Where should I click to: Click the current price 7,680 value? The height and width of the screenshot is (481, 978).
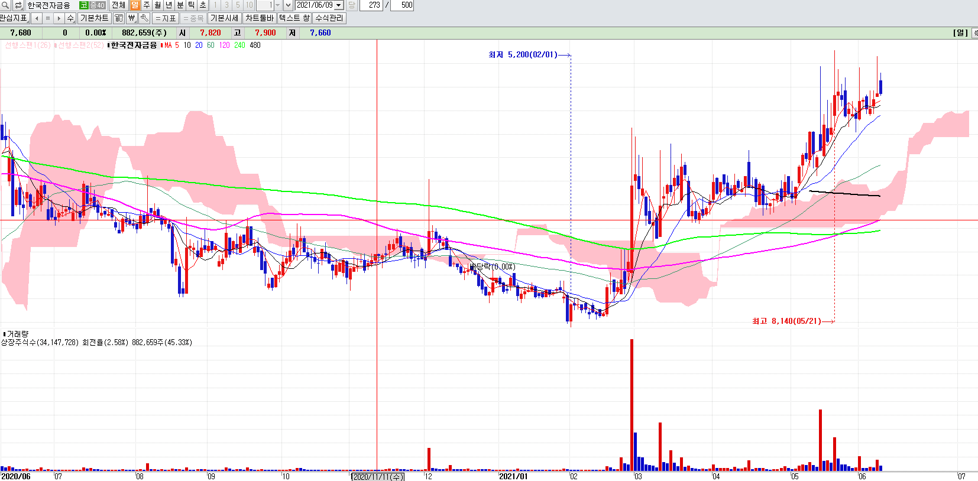(x=21, y=33)
